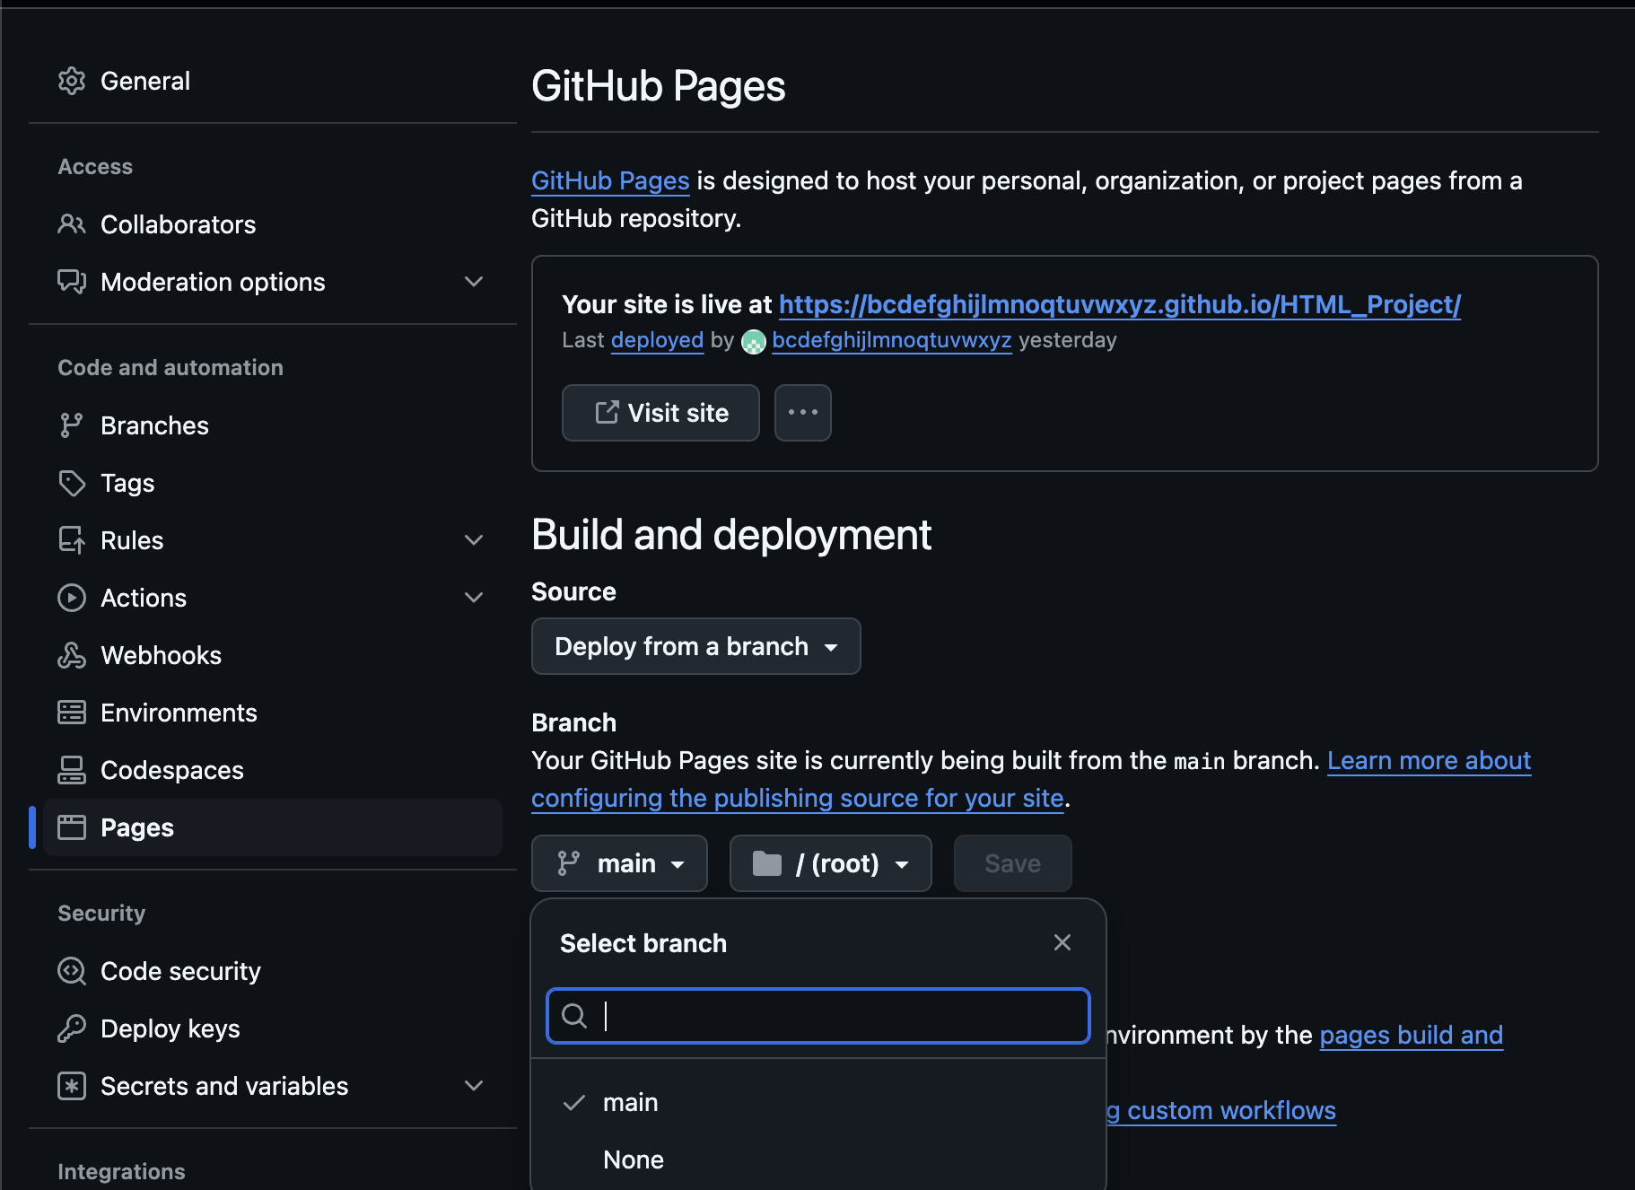This screenshot has width=1635, height=1190.
Task: Select None in branch list
Action: pyautogui.click(x=817, y=1159)
